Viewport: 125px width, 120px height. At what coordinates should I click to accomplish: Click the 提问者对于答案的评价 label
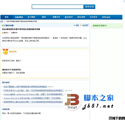click(12, 70)
